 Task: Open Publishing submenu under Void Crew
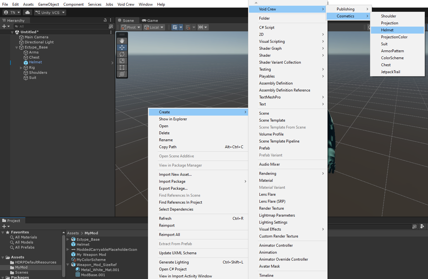click(348, 9)
